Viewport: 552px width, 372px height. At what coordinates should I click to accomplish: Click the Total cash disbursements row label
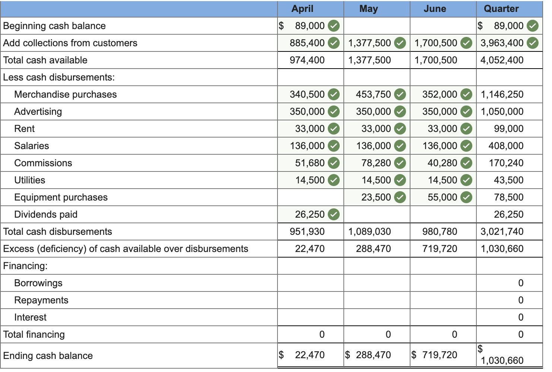click(x=58, y=231)
